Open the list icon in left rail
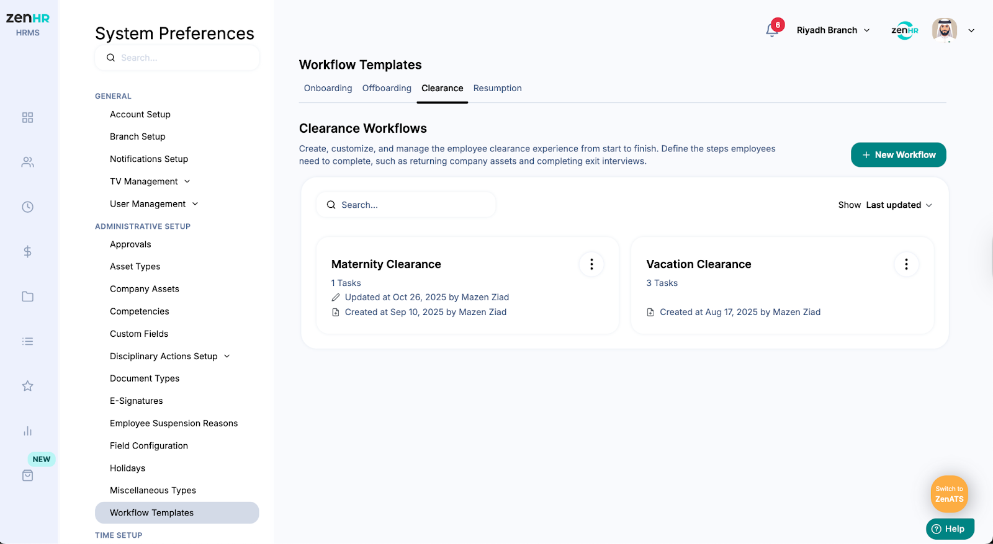Viewport: 993px width, 544px height. coord(27,341)
